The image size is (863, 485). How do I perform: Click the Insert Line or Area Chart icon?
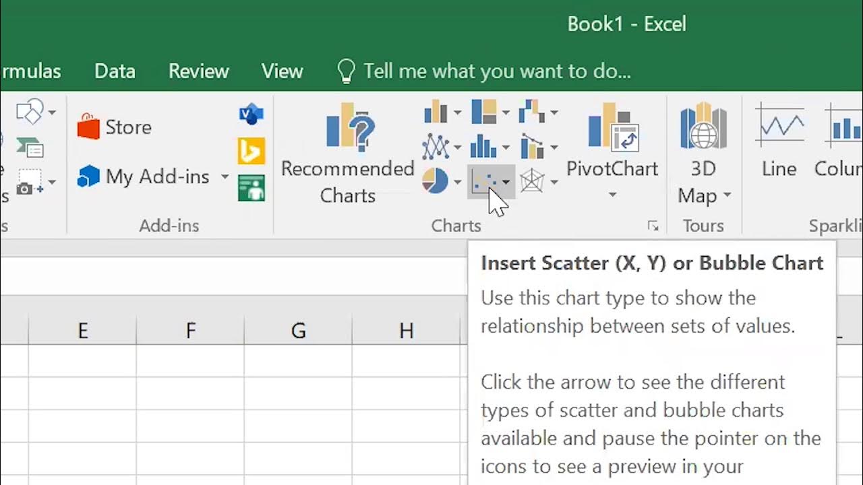tap(436, 146)
